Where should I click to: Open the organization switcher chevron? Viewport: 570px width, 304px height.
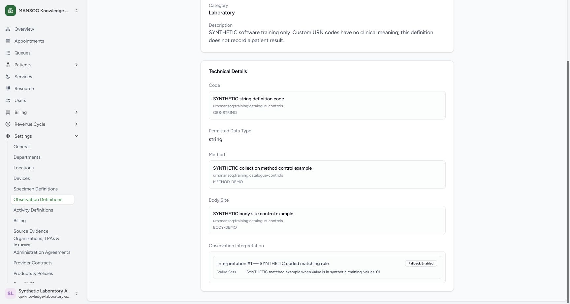pos(77,11)
